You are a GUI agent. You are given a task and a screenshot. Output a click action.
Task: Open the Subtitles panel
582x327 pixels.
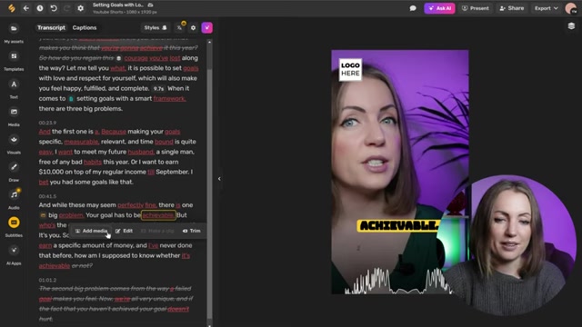pyautogui.click(x=14, y=227)
